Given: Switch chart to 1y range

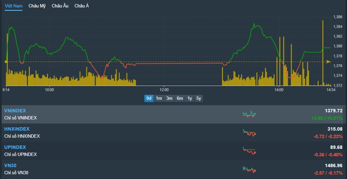Looking at the screenshot, I should tap(189, 98).
